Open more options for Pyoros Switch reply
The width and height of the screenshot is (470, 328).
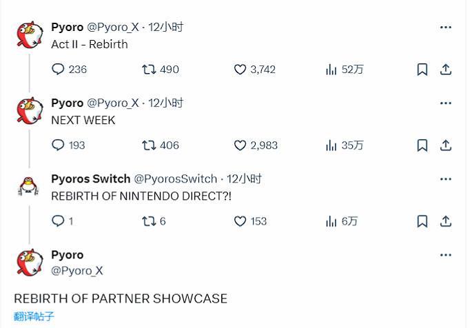click(446, 178)
